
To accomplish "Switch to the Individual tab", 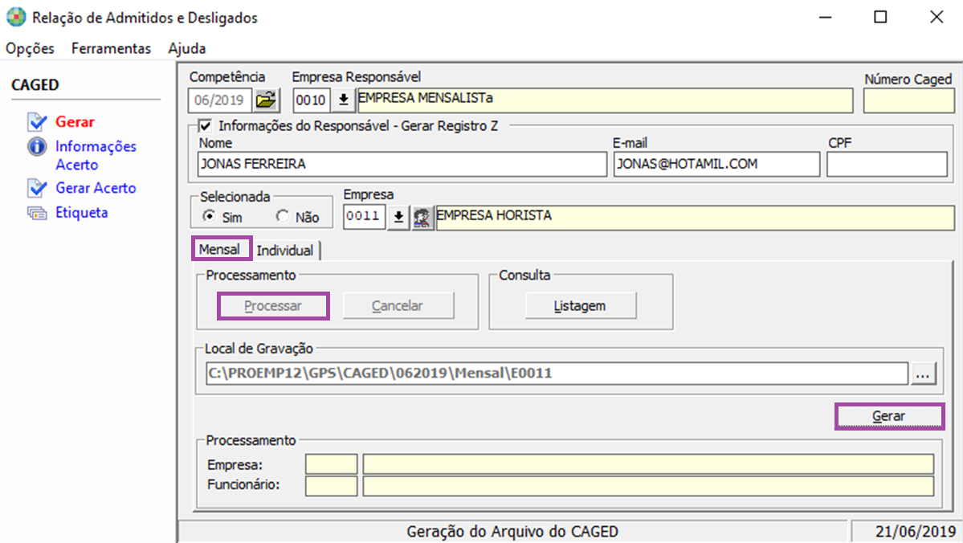I will coord(285,251).
